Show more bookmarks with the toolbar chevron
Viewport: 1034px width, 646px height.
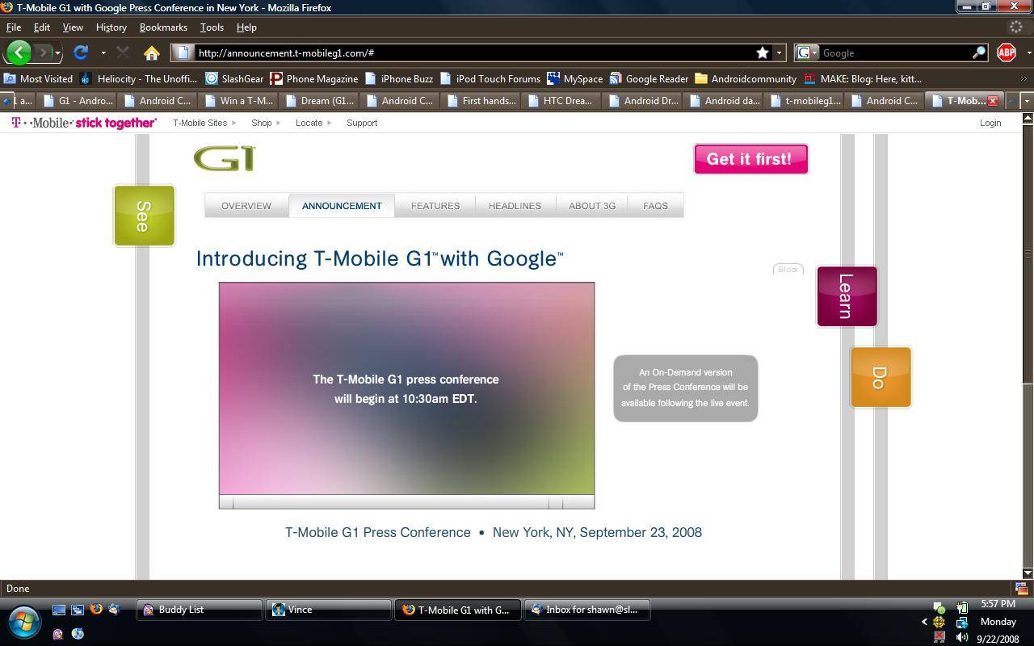pyautogui.click(x=1023, y=78)
